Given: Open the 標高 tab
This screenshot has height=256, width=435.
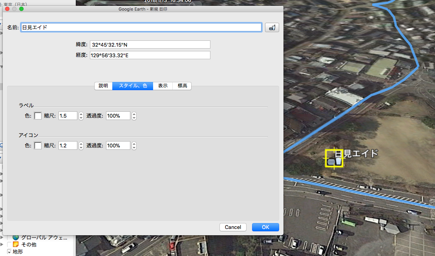Looking at the screenshot, I should (x=182, y=86).
